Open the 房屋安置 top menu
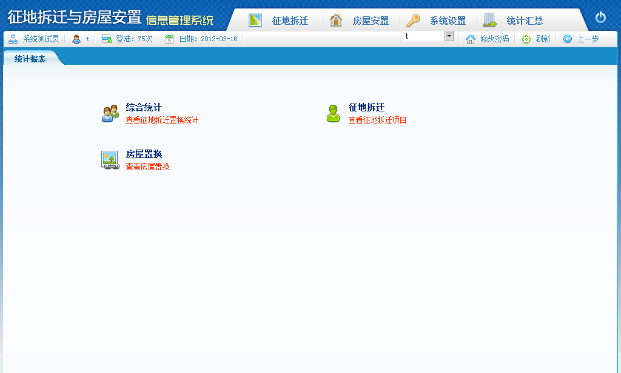The image size is (621, 373). point(371,21)
